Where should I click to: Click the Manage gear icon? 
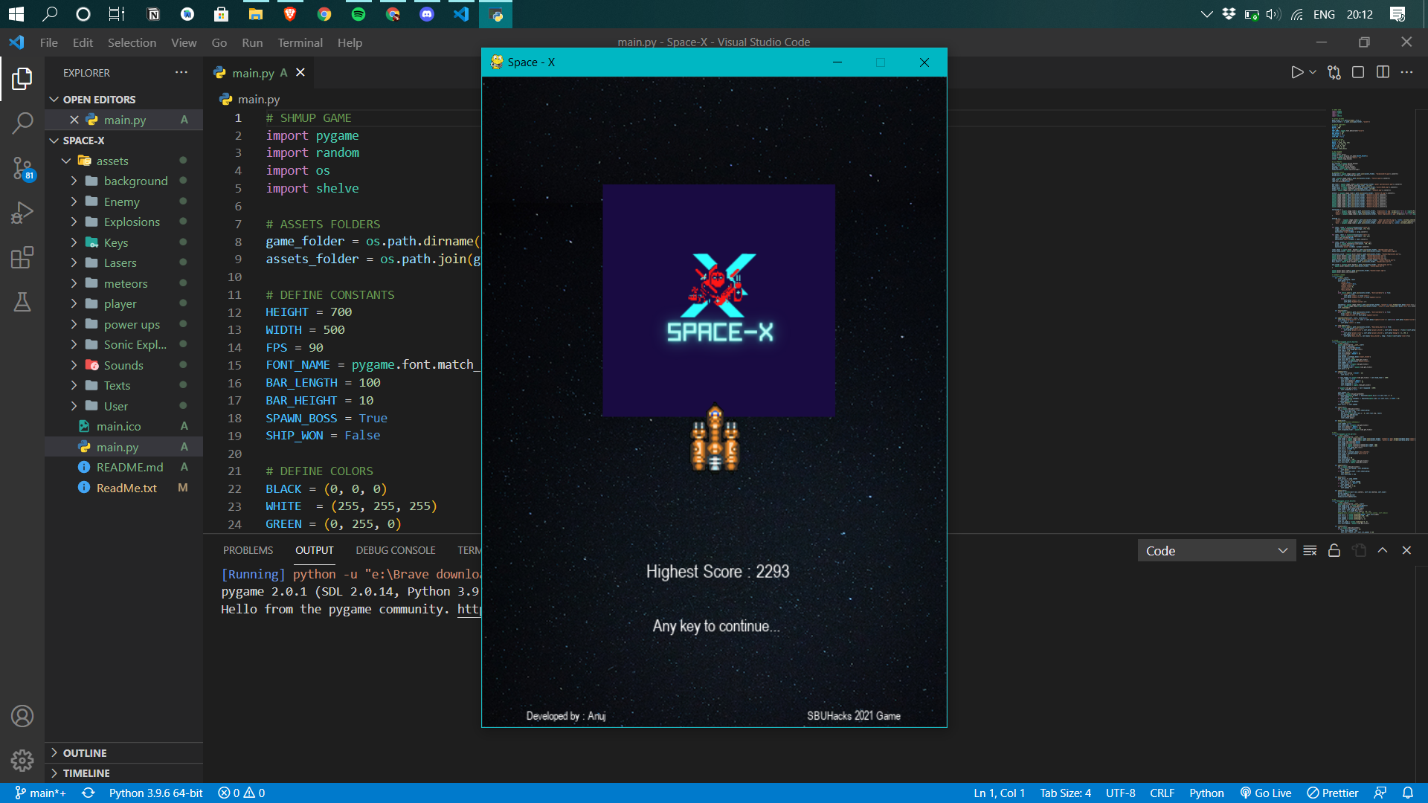(x=22, y=760)
